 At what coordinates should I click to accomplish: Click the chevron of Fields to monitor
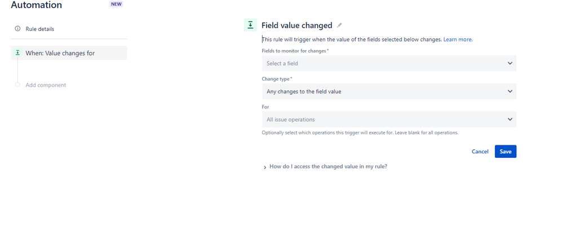click(x=510, y=63)
